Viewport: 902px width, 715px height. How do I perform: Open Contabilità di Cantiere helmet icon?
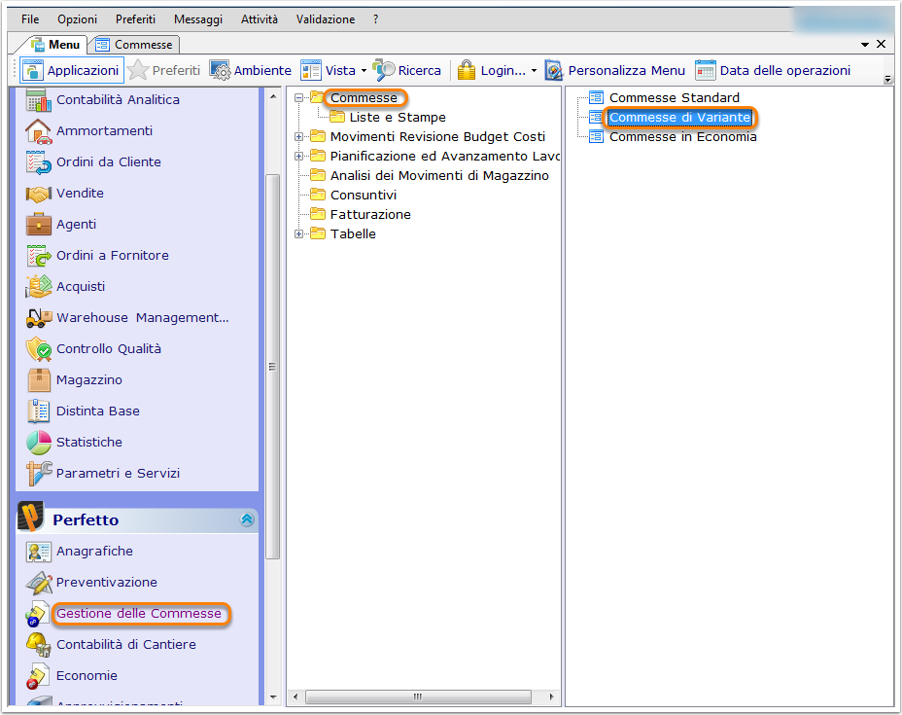(39, 645)
